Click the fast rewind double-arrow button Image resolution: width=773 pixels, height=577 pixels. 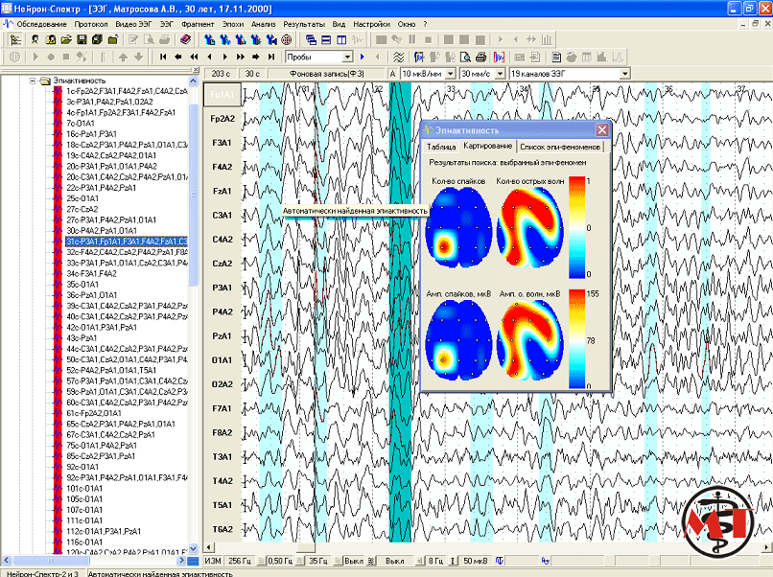click(x=194, y=58)
